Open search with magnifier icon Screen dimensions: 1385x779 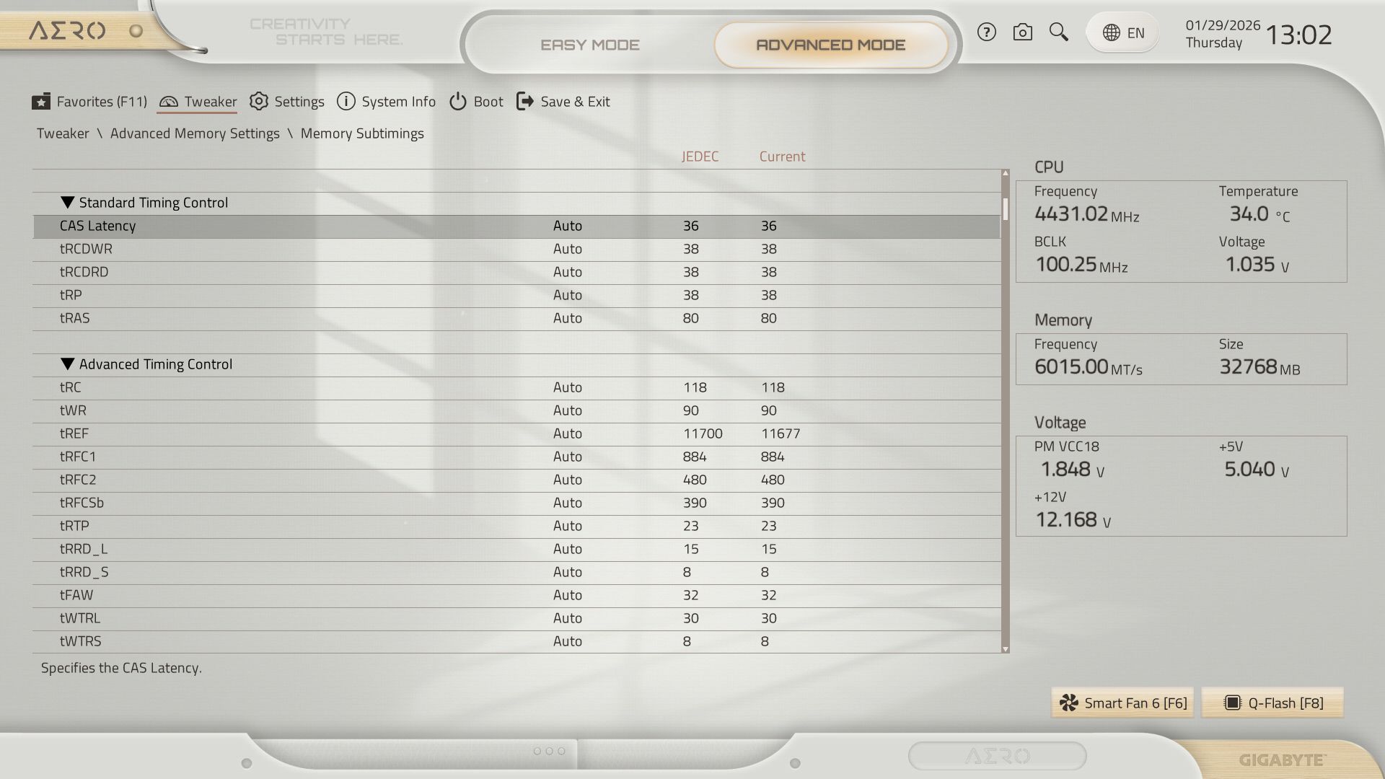coord(1058,32)
